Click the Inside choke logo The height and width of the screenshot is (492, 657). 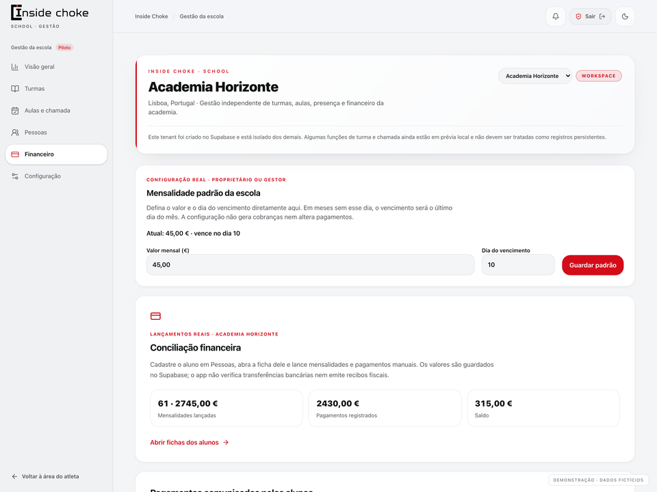click(x=49, y=13)
